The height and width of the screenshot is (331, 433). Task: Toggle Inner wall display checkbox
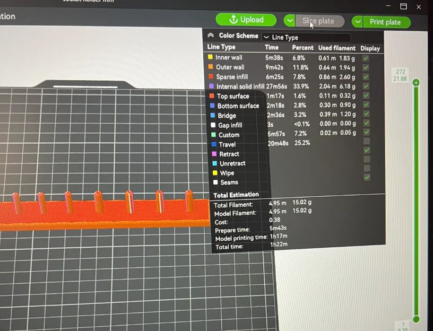[x=365, y=59]
